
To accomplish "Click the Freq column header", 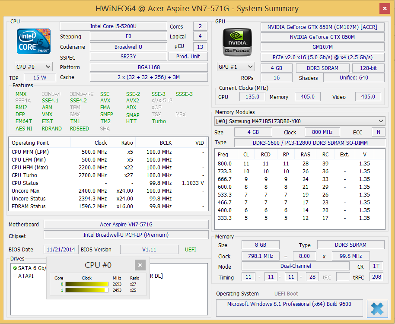I will tap(227, 155).
